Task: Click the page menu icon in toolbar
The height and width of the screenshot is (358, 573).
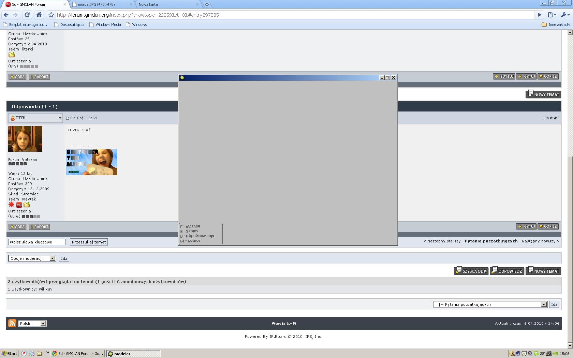Action: pyautogui.click(x=551, y=15)
